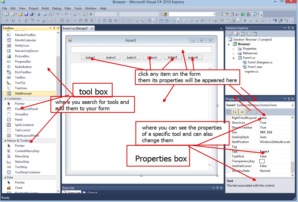
Task: Click the TransparencyKey color swatch
Action: pyautogui.click(x=262, y=161)
